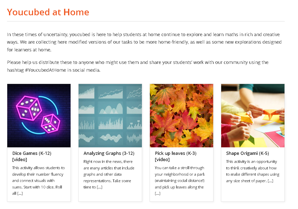298x209 pixels.
Task: Click the [video] label under Pick up leaves
Action: (x=162, y=160)
